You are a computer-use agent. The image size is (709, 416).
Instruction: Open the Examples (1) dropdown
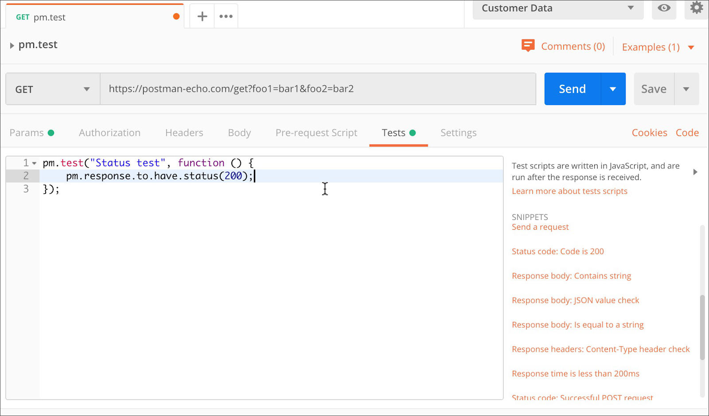coord(692,47)
